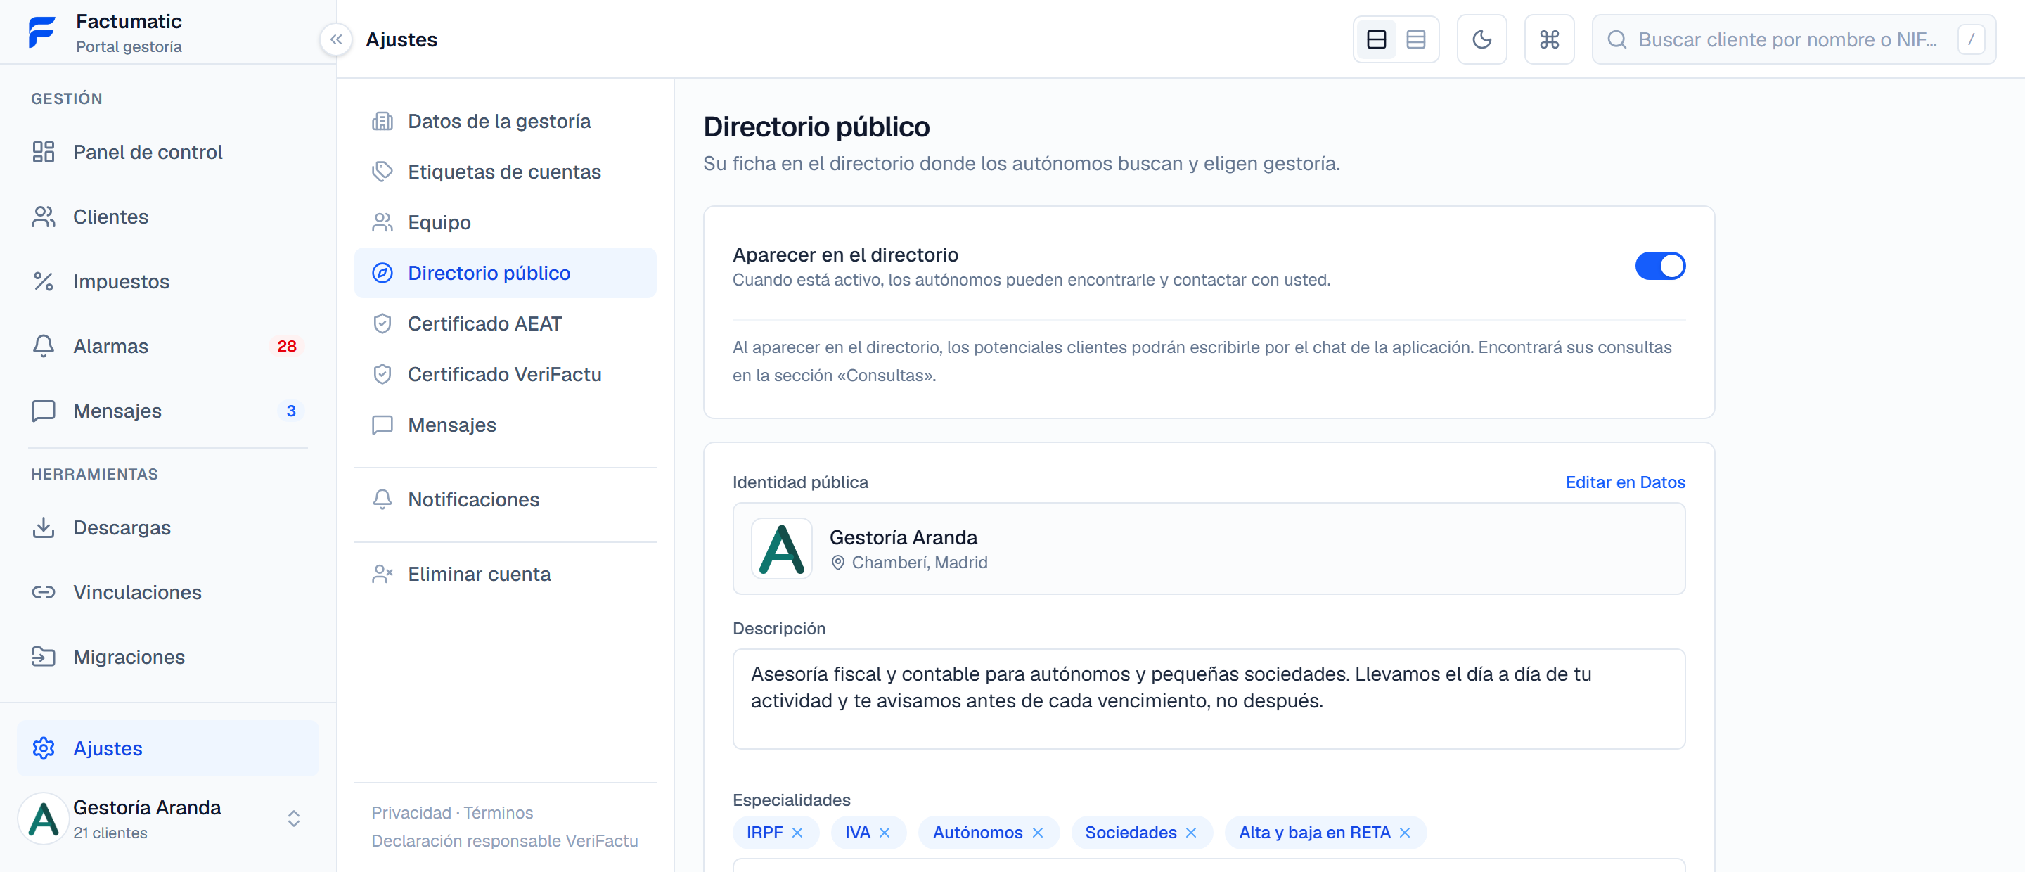The height and width of the screenshot is (872, 2025).
Task: Click the Equipo people icon
Action: pyautogui.click(x=382, y=222)
